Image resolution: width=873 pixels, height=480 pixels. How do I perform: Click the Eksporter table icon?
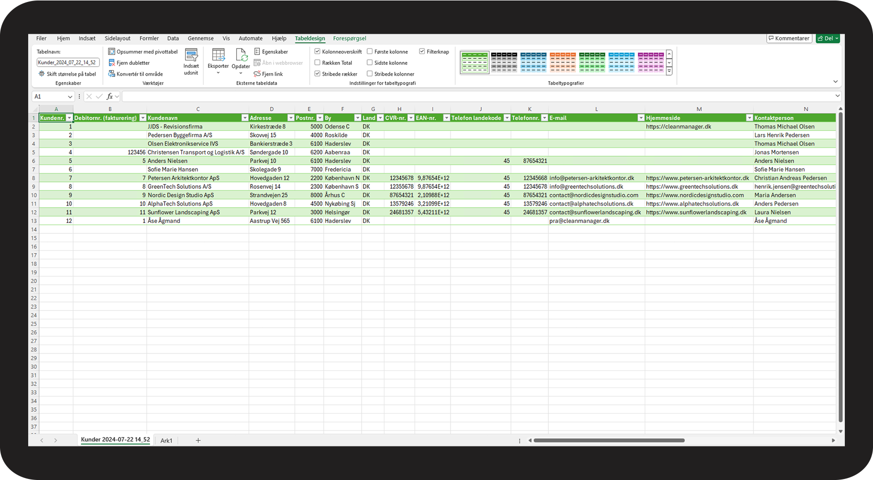[x=218, y=55]
